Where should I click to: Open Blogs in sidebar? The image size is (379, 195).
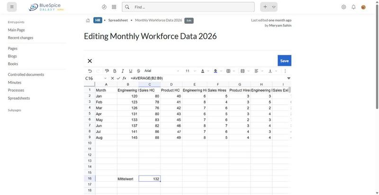point(12,56)
